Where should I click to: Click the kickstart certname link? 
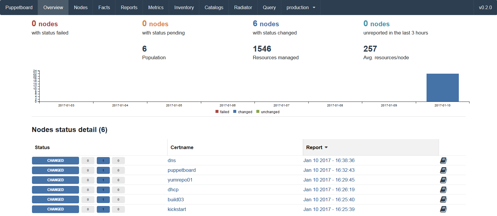[177, 209]
